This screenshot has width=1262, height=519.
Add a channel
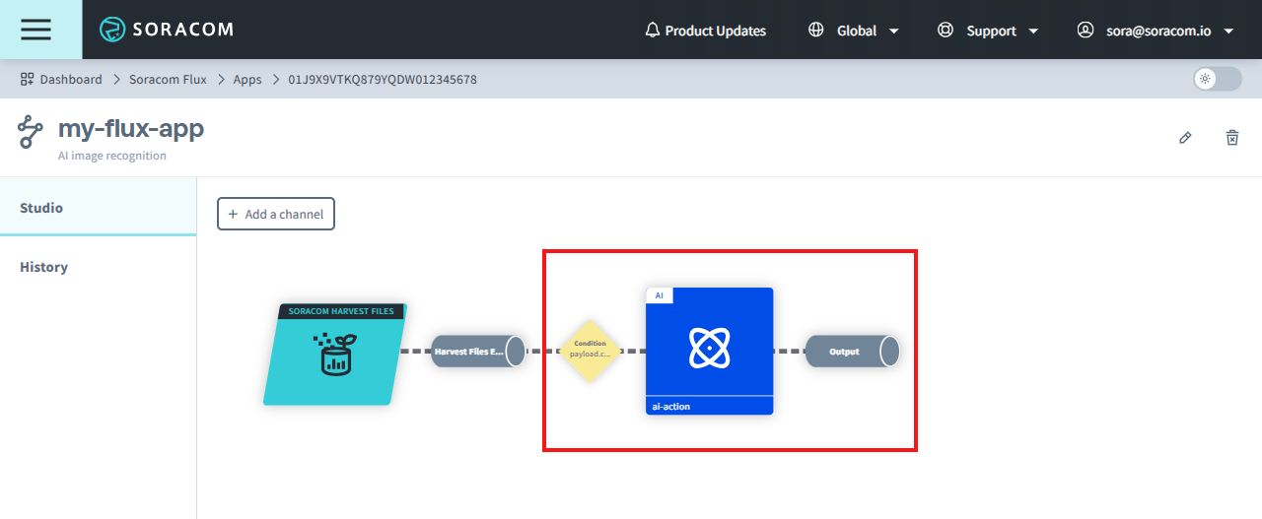point(276,214)
